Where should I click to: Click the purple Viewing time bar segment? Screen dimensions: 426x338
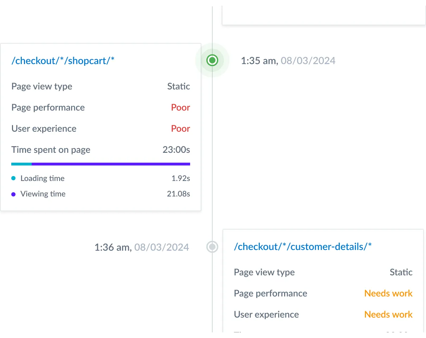pos(111,164)
